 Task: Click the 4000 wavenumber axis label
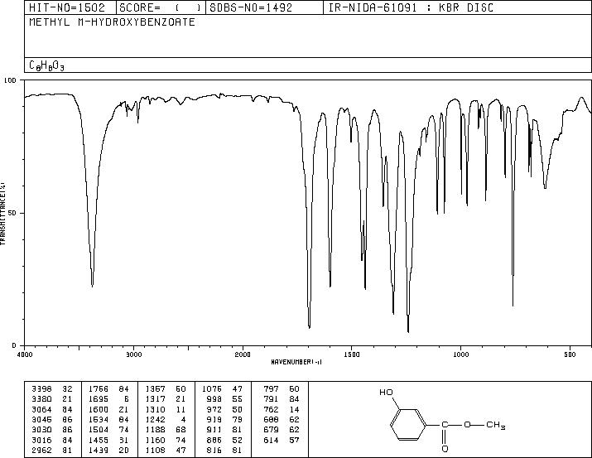(x=25, y=354)
